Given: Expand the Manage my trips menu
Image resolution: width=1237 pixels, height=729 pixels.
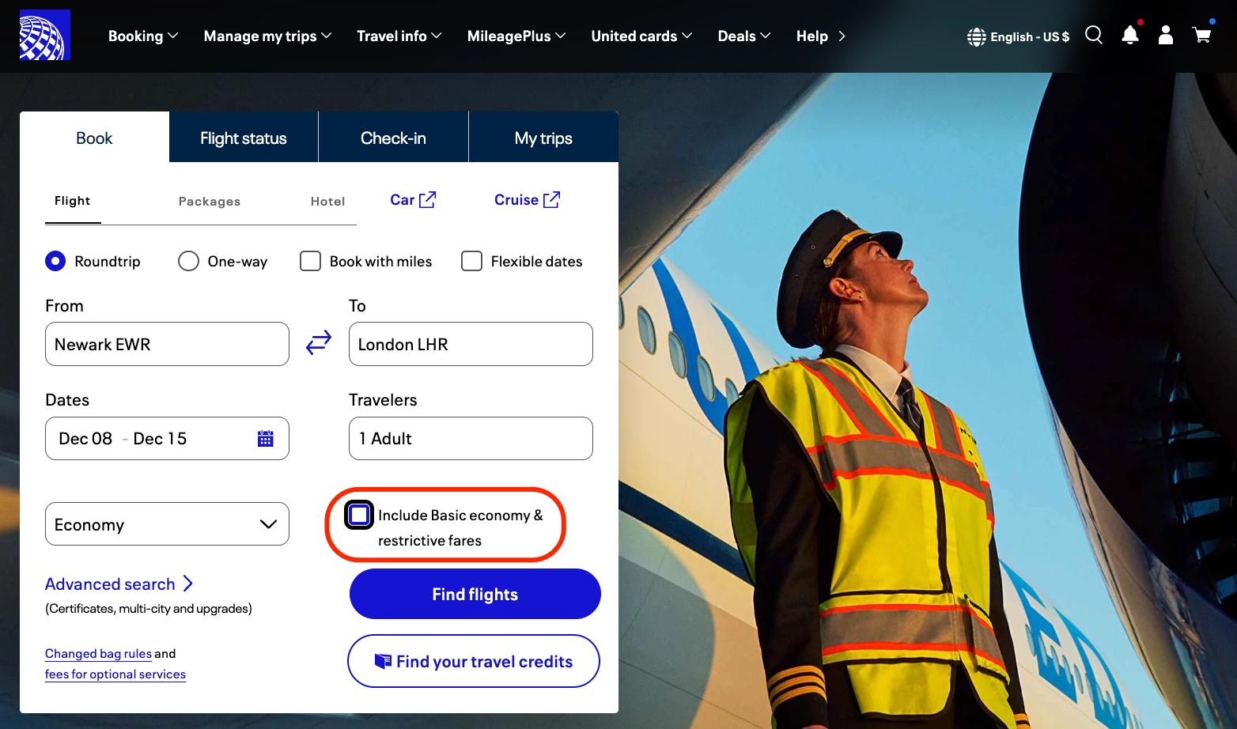Looking at the screenshot, I should (x=267, y=36).
